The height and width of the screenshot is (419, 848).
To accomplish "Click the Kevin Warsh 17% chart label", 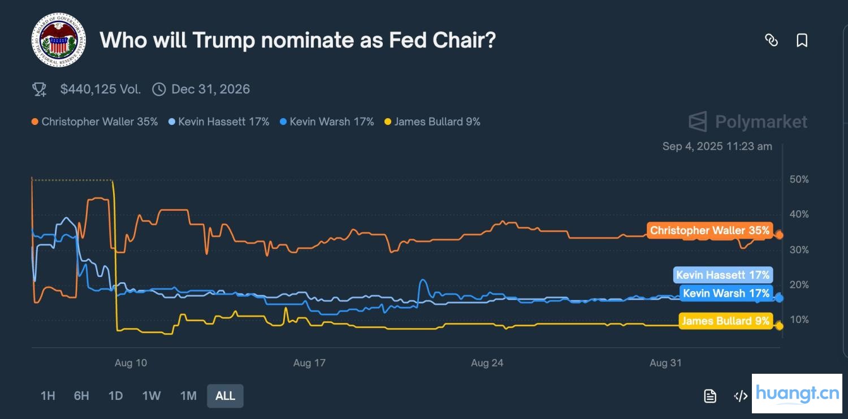I will [x=726, y=293].
